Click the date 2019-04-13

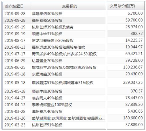tap(15, 105)
